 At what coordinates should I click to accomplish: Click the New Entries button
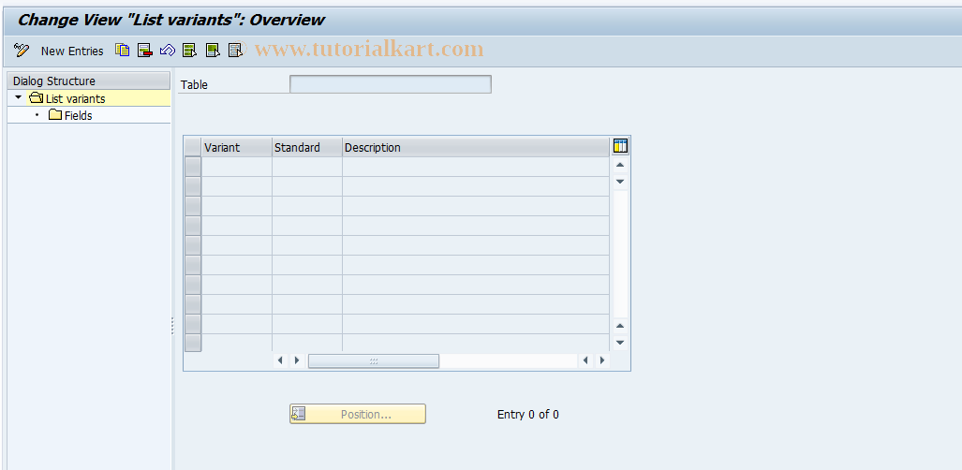click(72, 51)
